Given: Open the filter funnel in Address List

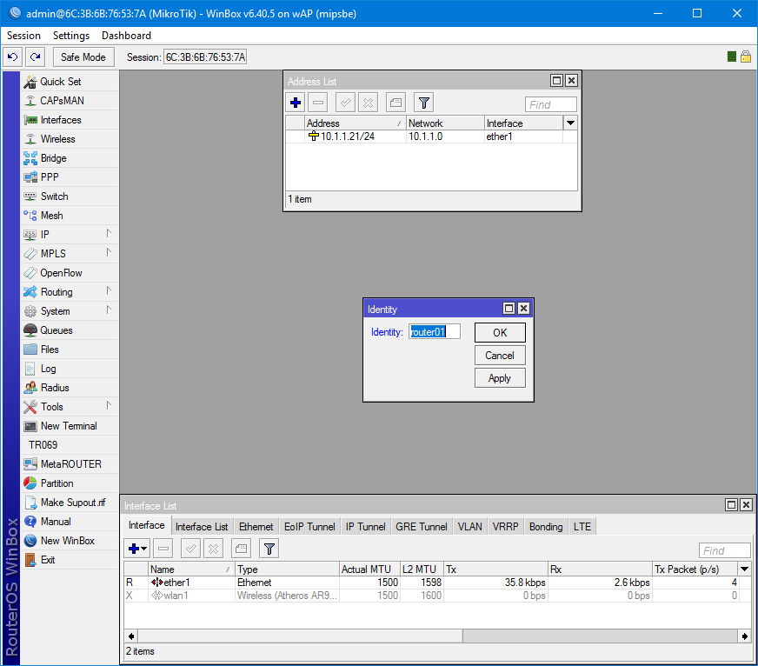Looking at the screenshot, I should pos(423,102).
